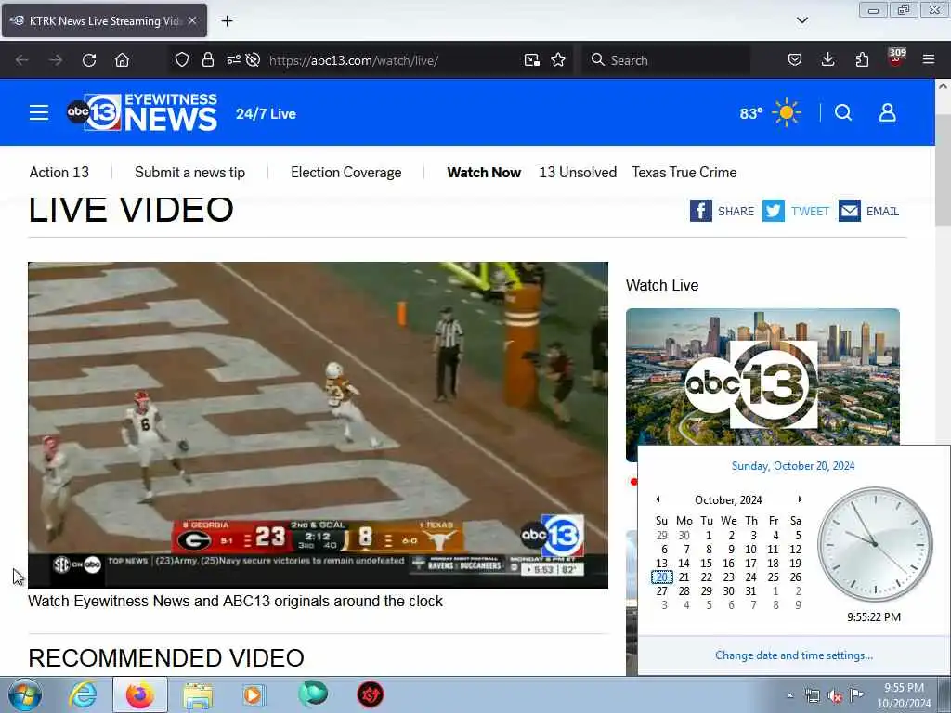Image resolution: width=951 pixels, height=713 pixels.
Task: Click the red and black taskbar app icon
Action: 370,694
